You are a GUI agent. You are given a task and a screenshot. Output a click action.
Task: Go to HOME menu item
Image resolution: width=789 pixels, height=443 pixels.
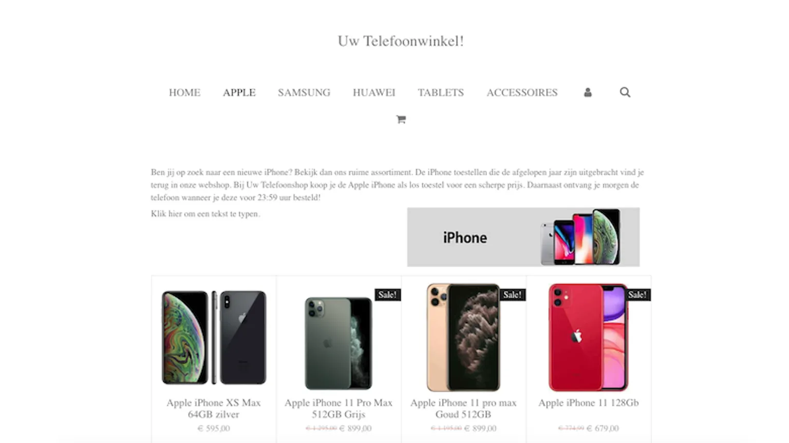[x=184, y=92]
